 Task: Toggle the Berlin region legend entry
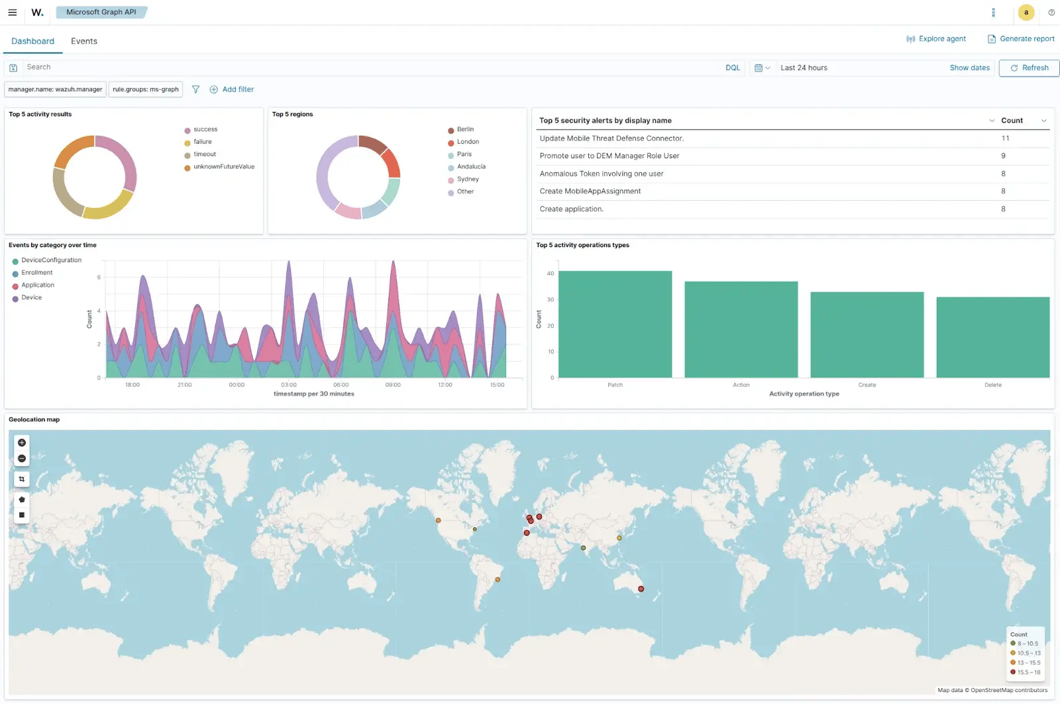pyautogui.click(x=464, y=130)
